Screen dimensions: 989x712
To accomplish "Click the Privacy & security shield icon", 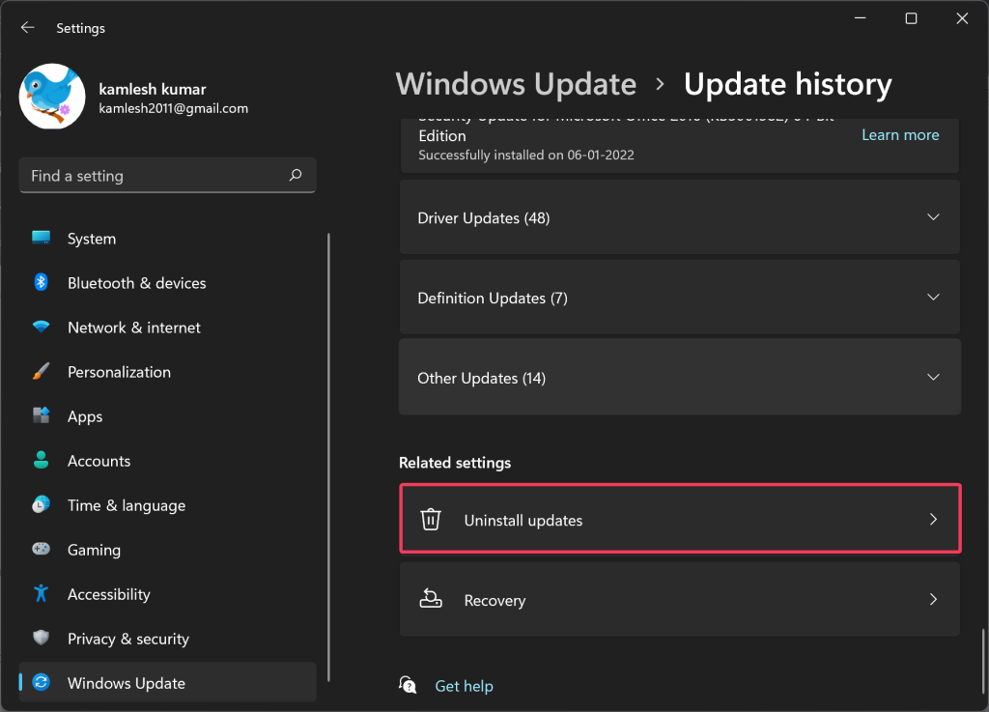I will [41, 638].
